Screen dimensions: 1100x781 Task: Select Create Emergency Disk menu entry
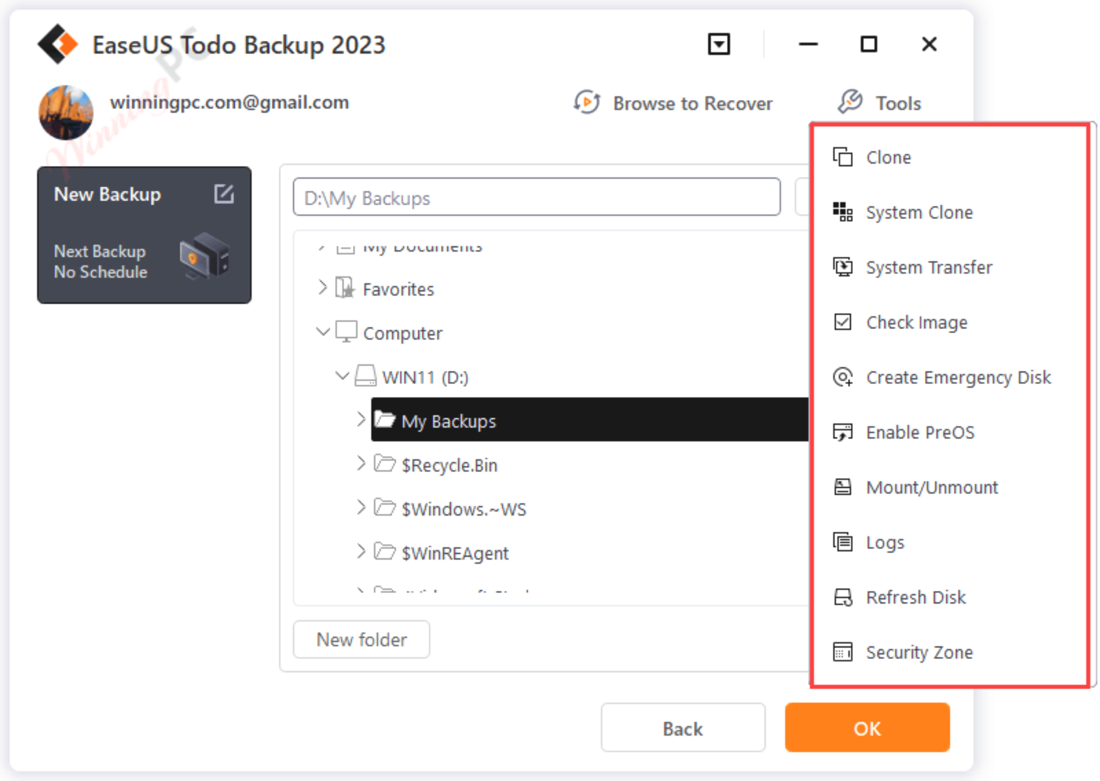pyautogui.click(x=949, y=377)
